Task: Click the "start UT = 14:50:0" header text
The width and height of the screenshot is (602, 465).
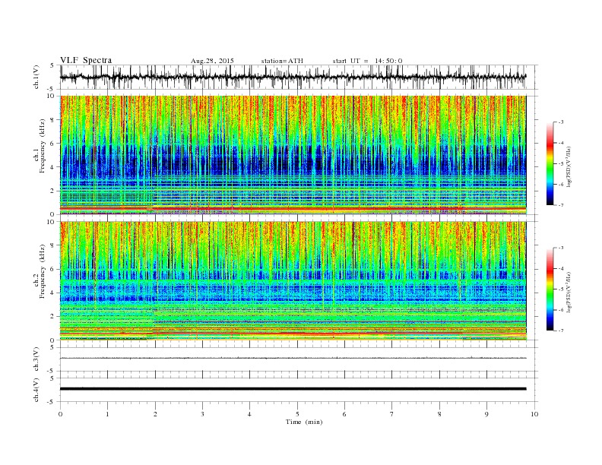Action: pyautogui.click(x=367, y=61)
